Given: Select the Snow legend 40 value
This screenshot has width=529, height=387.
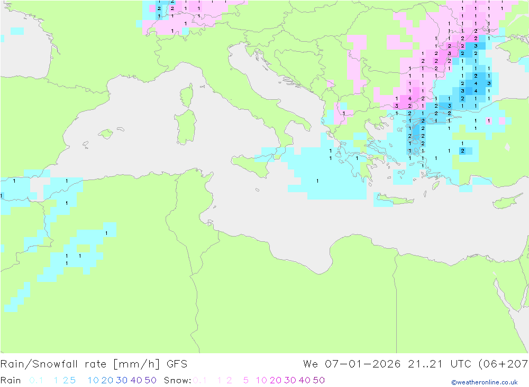Looking at the screenshot, I should (x=305, y=380).
